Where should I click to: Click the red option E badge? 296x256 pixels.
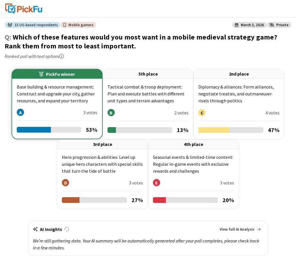click(156, 183)
